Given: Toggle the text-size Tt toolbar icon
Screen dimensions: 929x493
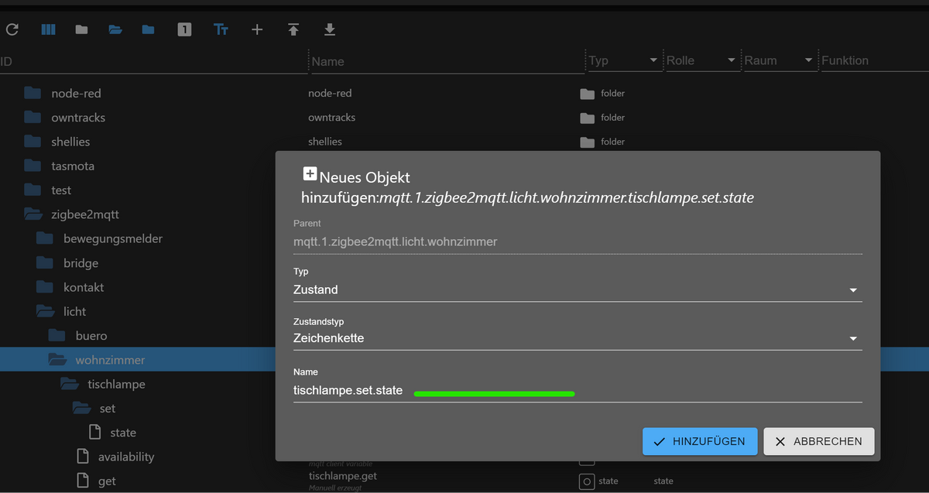Looking at the screenshot, I should click(221, 30).
